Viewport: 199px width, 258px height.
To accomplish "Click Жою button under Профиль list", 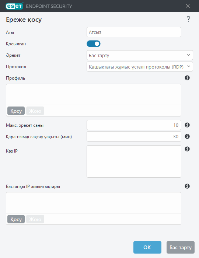I will point(35,111).
